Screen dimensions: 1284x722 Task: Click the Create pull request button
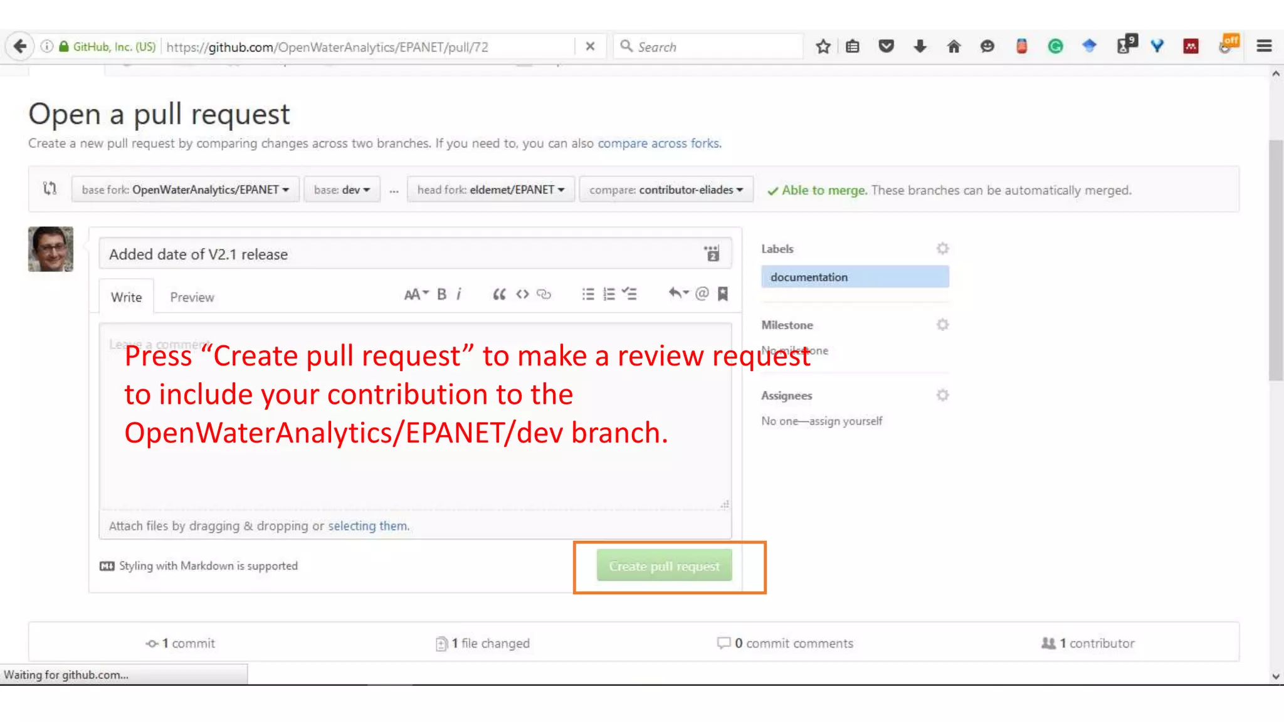coord(664,565)
